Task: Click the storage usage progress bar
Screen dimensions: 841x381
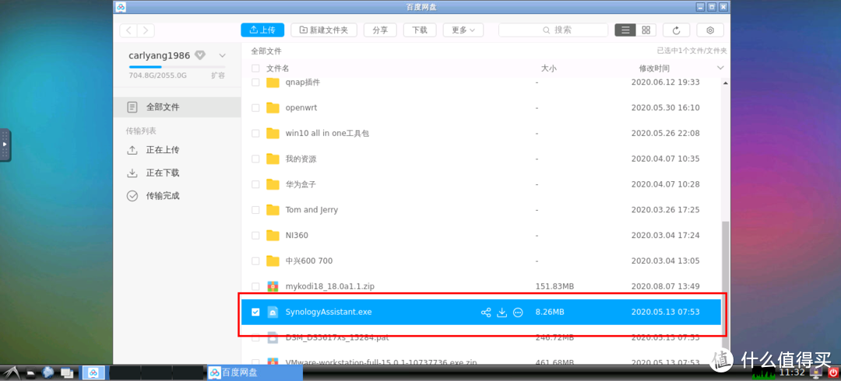Action: 177,67
